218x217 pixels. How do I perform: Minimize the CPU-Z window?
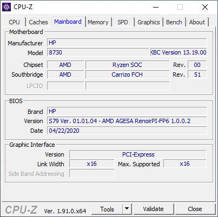[156, 7]
